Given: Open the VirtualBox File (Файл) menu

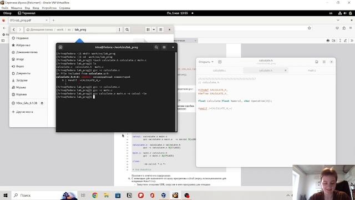Looking at the screenshot, I should (x=5, y=8).
